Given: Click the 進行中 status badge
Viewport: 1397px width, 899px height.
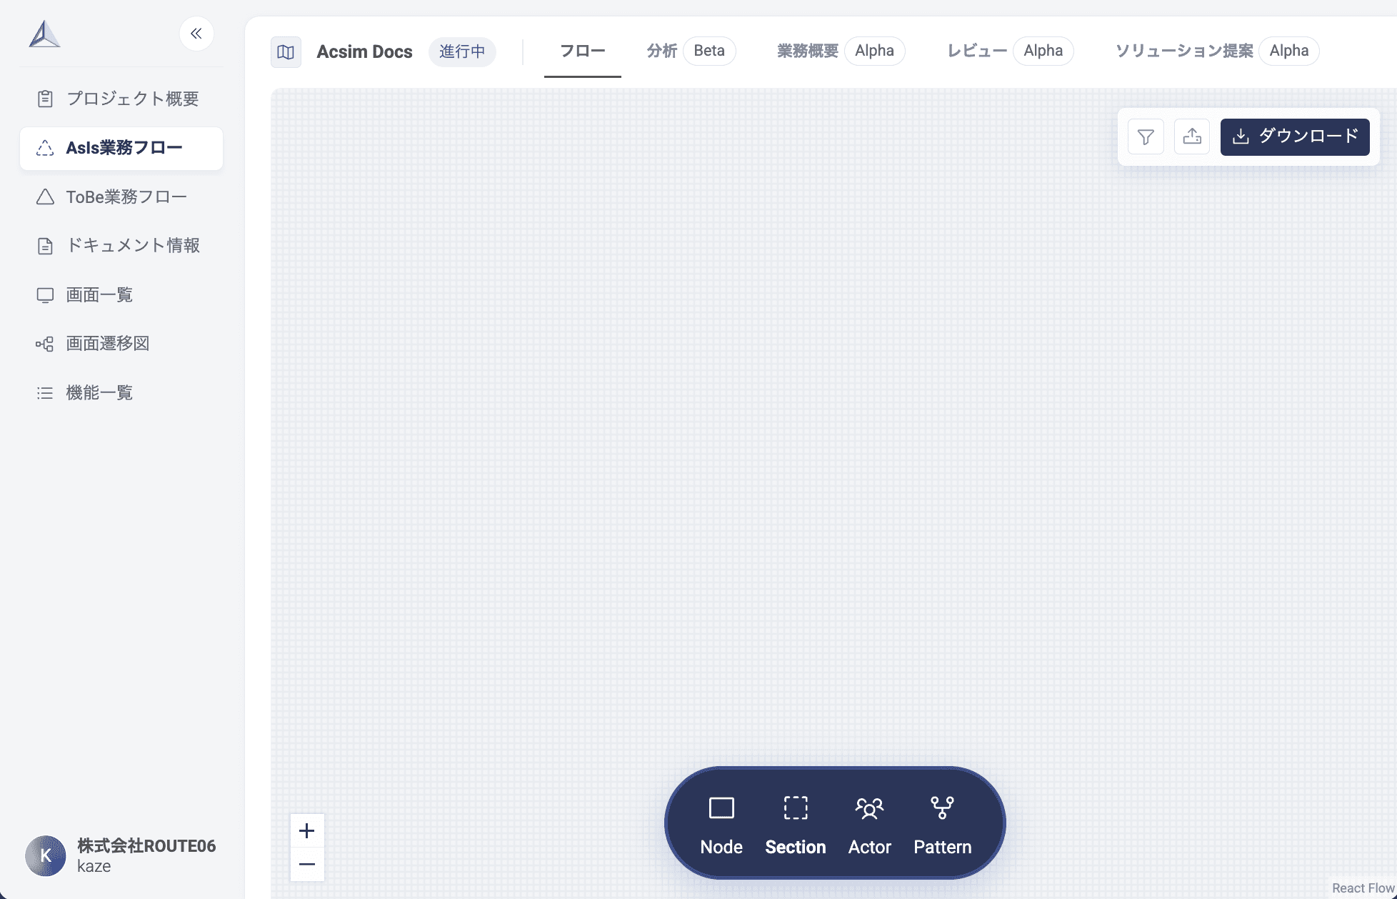Looking at the screenshot, I should [462, 51].
